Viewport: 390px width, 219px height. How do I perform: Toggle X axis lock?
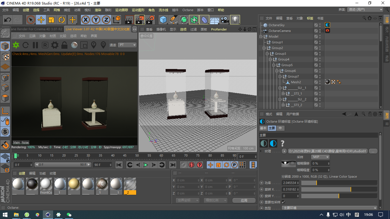(x=86, y=20)
